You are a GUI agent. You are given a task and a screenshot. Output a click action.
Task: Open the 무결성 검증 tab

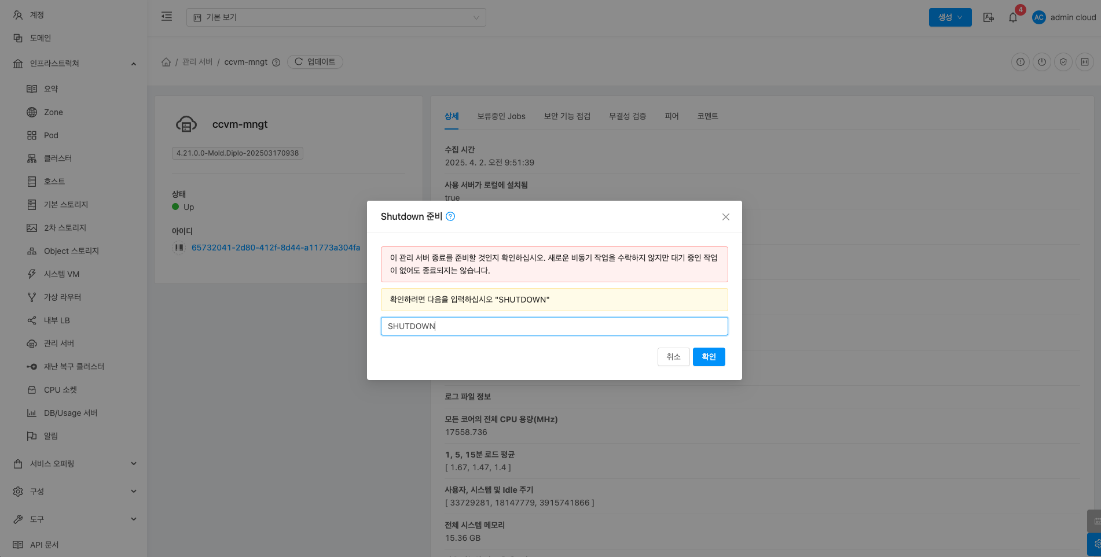click(627, 116)
